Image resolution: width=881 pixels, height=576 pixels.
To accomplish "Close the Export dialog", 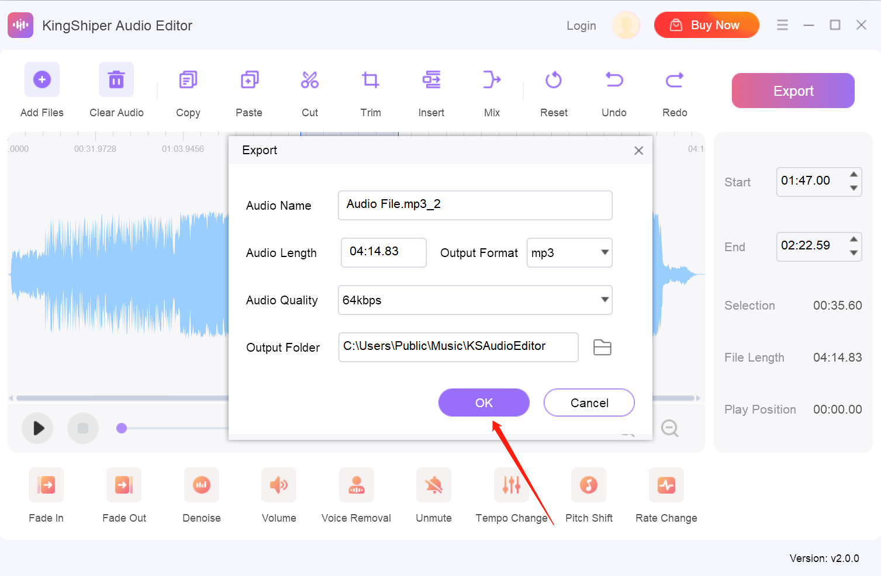I will (639, 151).
